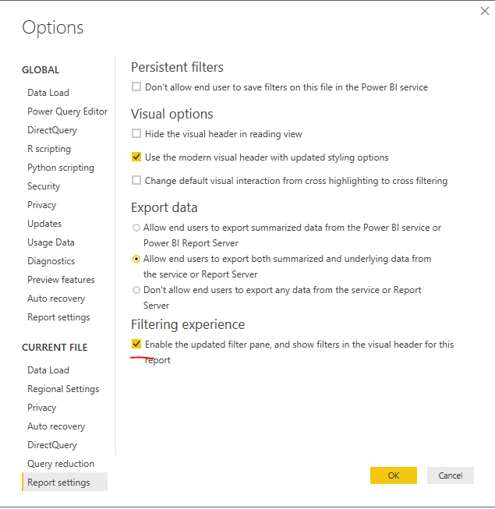Click the "Persistent filters" section heading

pyautogui.click(x=177, y=67)
